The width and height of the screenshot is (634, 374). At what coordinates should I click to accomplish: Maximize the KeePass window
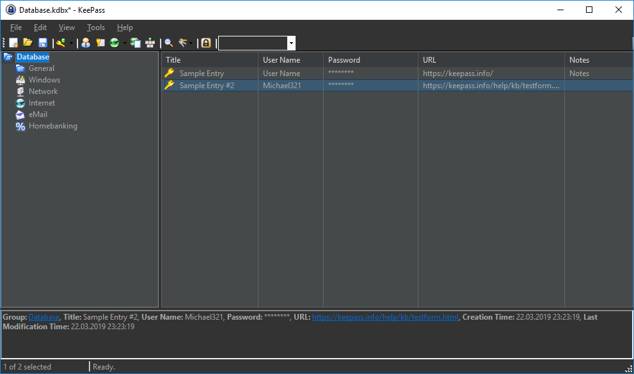click(x=589, y=10)
